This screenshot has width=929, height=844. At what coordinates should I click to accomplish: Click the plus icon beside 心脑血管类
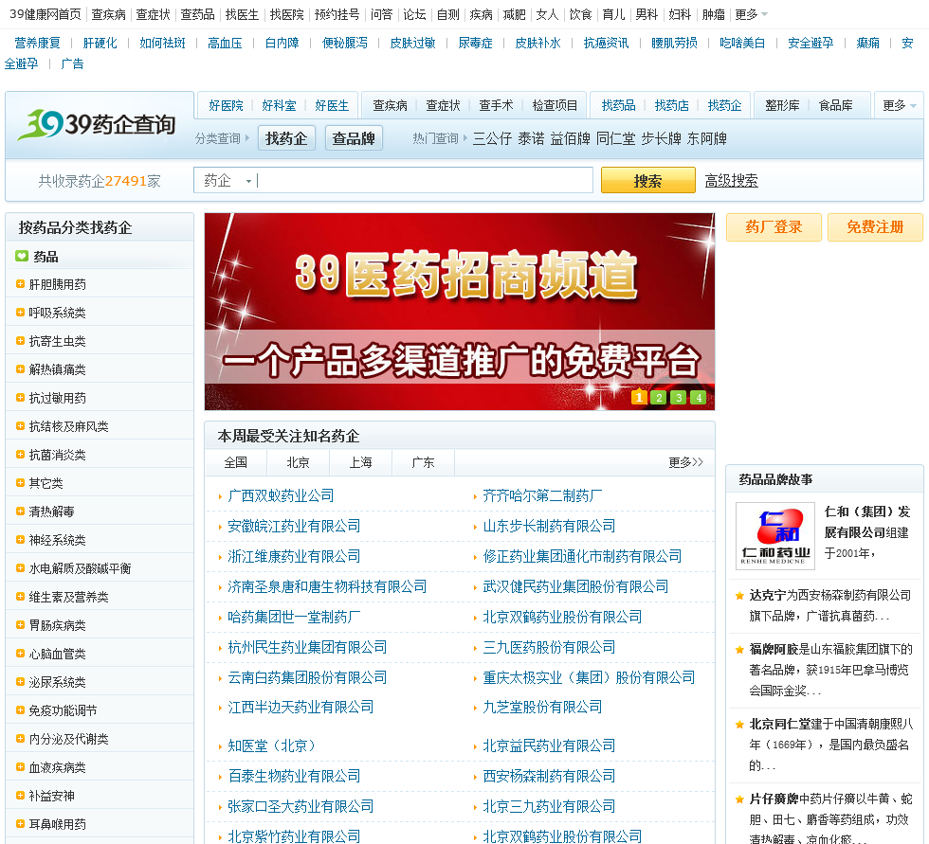tap(20, 654)
